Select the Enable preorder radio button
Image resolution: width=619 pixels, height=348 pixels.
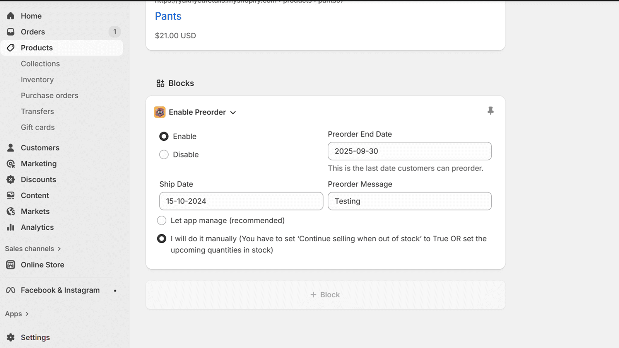coord(164,136)
